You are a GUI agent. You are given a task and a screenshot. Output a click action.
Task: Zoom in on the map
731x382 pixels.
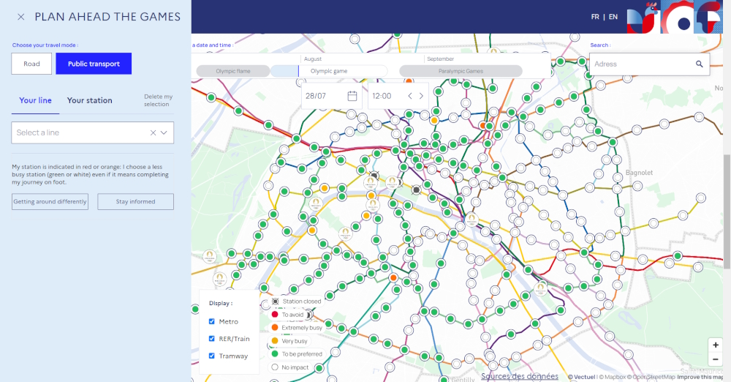click(715, 345)
